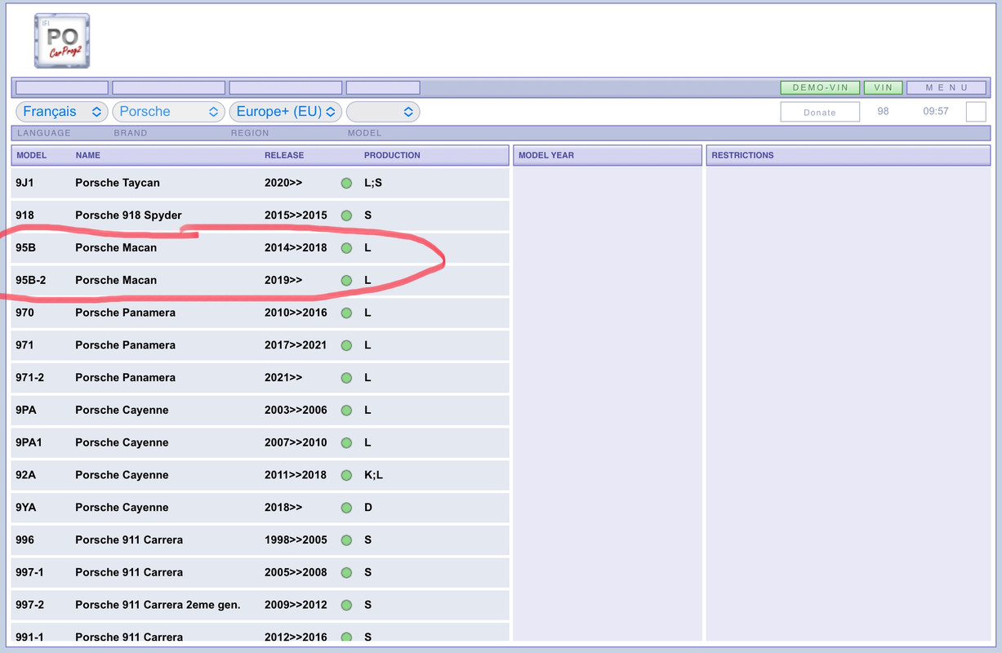Image resolution: width=1002 pixels, height=653 pixels.
Task: Click the green dot in Porsche Taycan row
Action: tap(346, 183)
